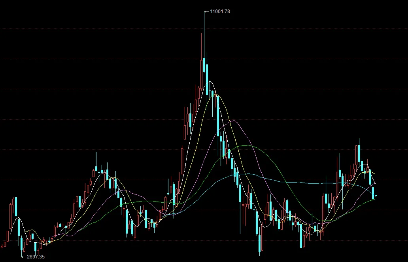Click the 2697.35 low price label

[x=36, y=257]
